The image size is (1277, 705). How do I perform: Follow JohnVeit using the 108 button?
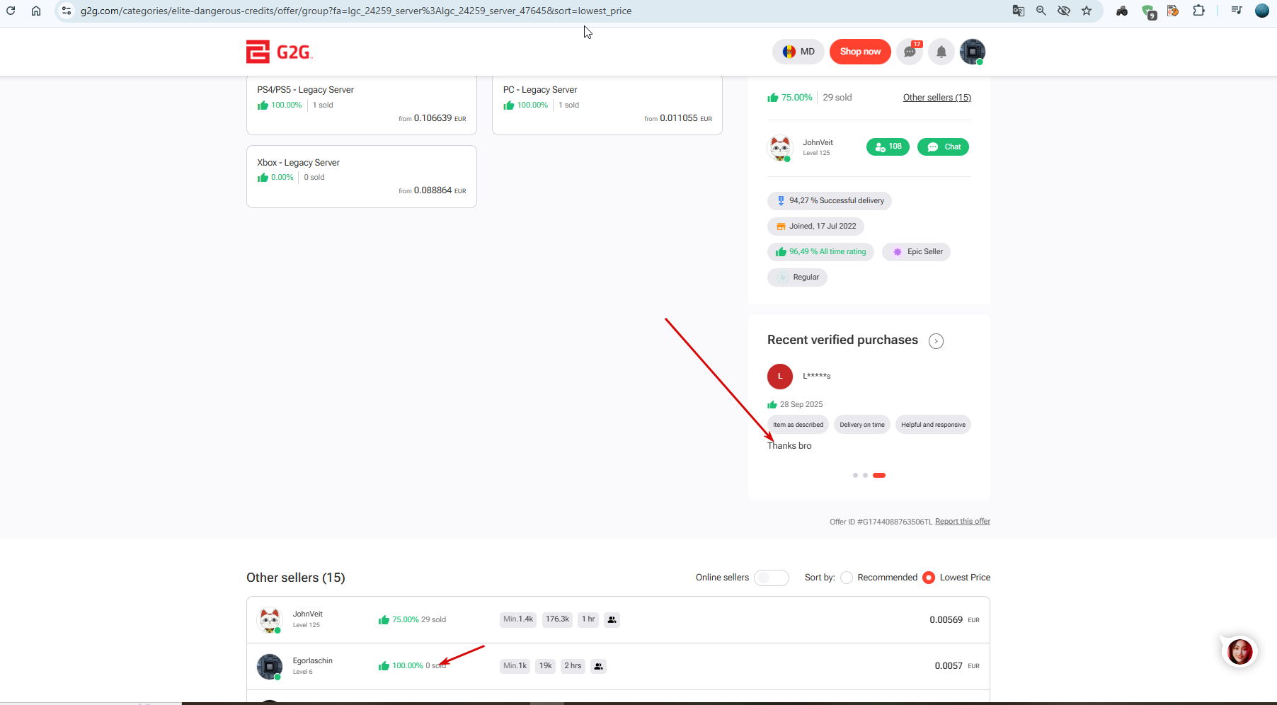tap(888, 147)
